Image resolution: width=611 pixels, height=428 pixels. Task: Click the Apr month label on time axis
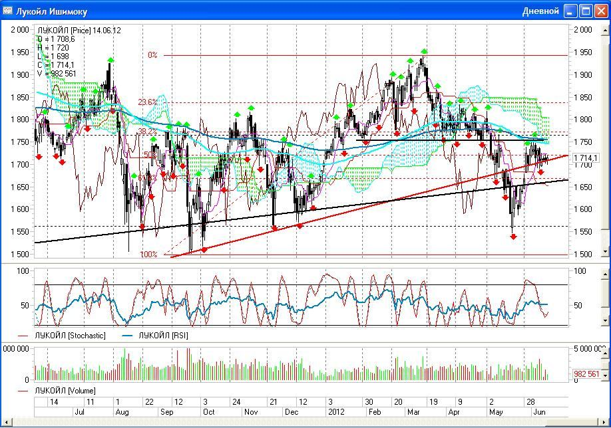coord(454,411)
